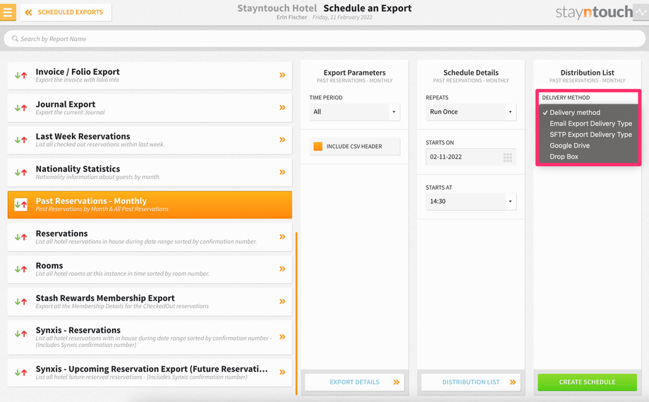Viewport: 649px width, 402px height.
Task: Toggle the Include CSV Header checkbox
Action: [x=318, y=146]
